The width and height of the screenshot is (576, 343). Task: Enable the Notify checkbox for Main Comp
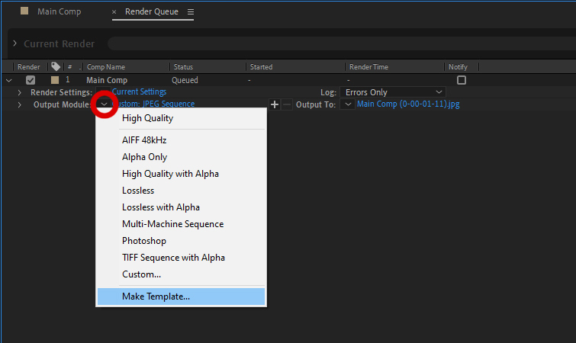click(x=461, y=80)
